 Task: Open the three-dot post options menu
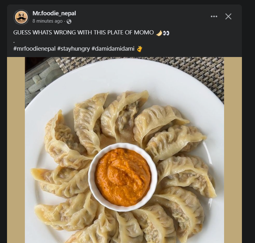tap(214, 17)
